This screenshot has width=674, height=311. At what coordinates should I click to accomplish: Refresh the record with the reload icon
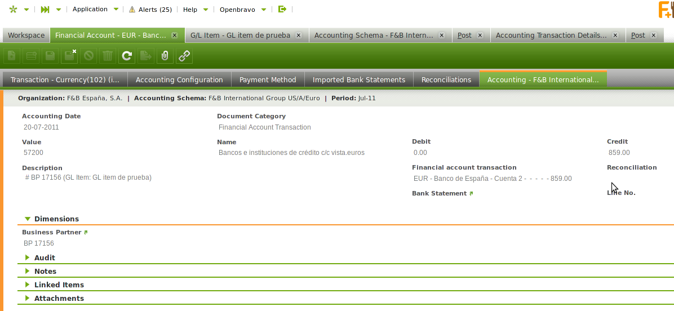pos(127,55)
